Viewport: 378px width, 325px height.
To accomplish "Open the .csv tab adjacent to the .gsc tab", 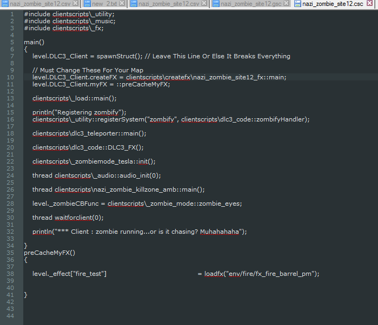I will 169,4.
